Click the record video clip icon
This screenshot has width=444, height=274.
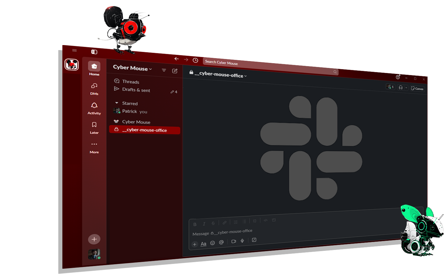tap(233, 241)
